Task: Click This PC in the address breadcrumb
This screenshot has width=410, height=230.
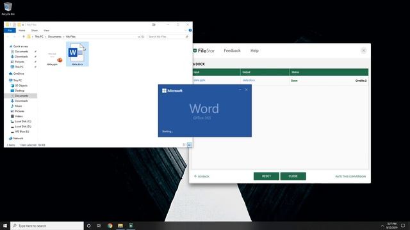Action: (39, 36)
